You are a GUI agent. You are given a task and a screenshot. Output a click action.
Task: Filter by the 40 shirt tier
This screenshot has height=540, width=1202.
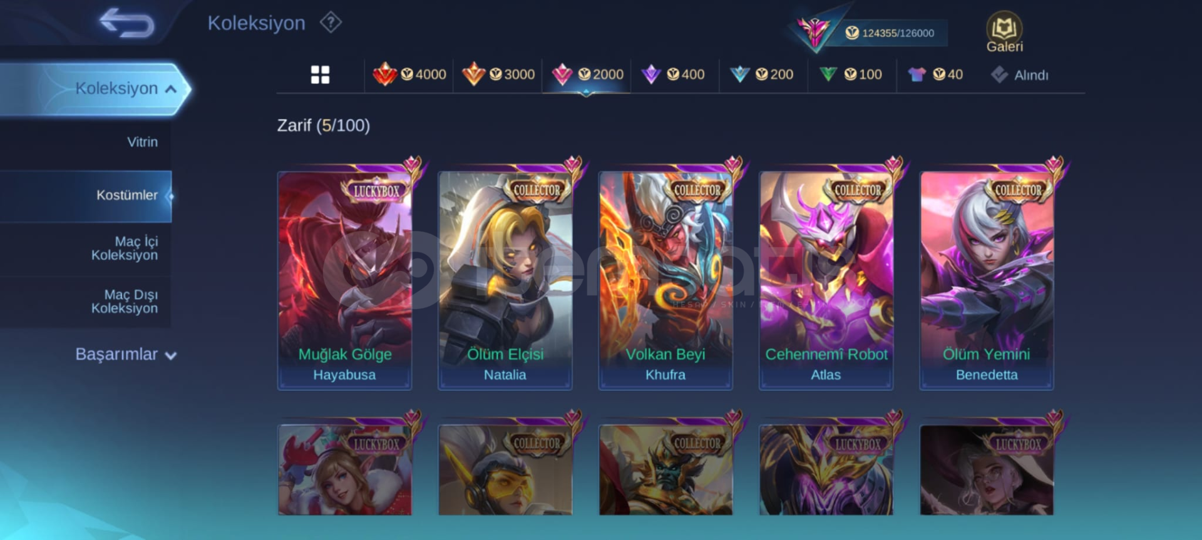[x=936, y=74]
